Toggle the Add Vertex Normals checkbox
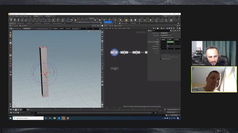 [x=161, y=59]
